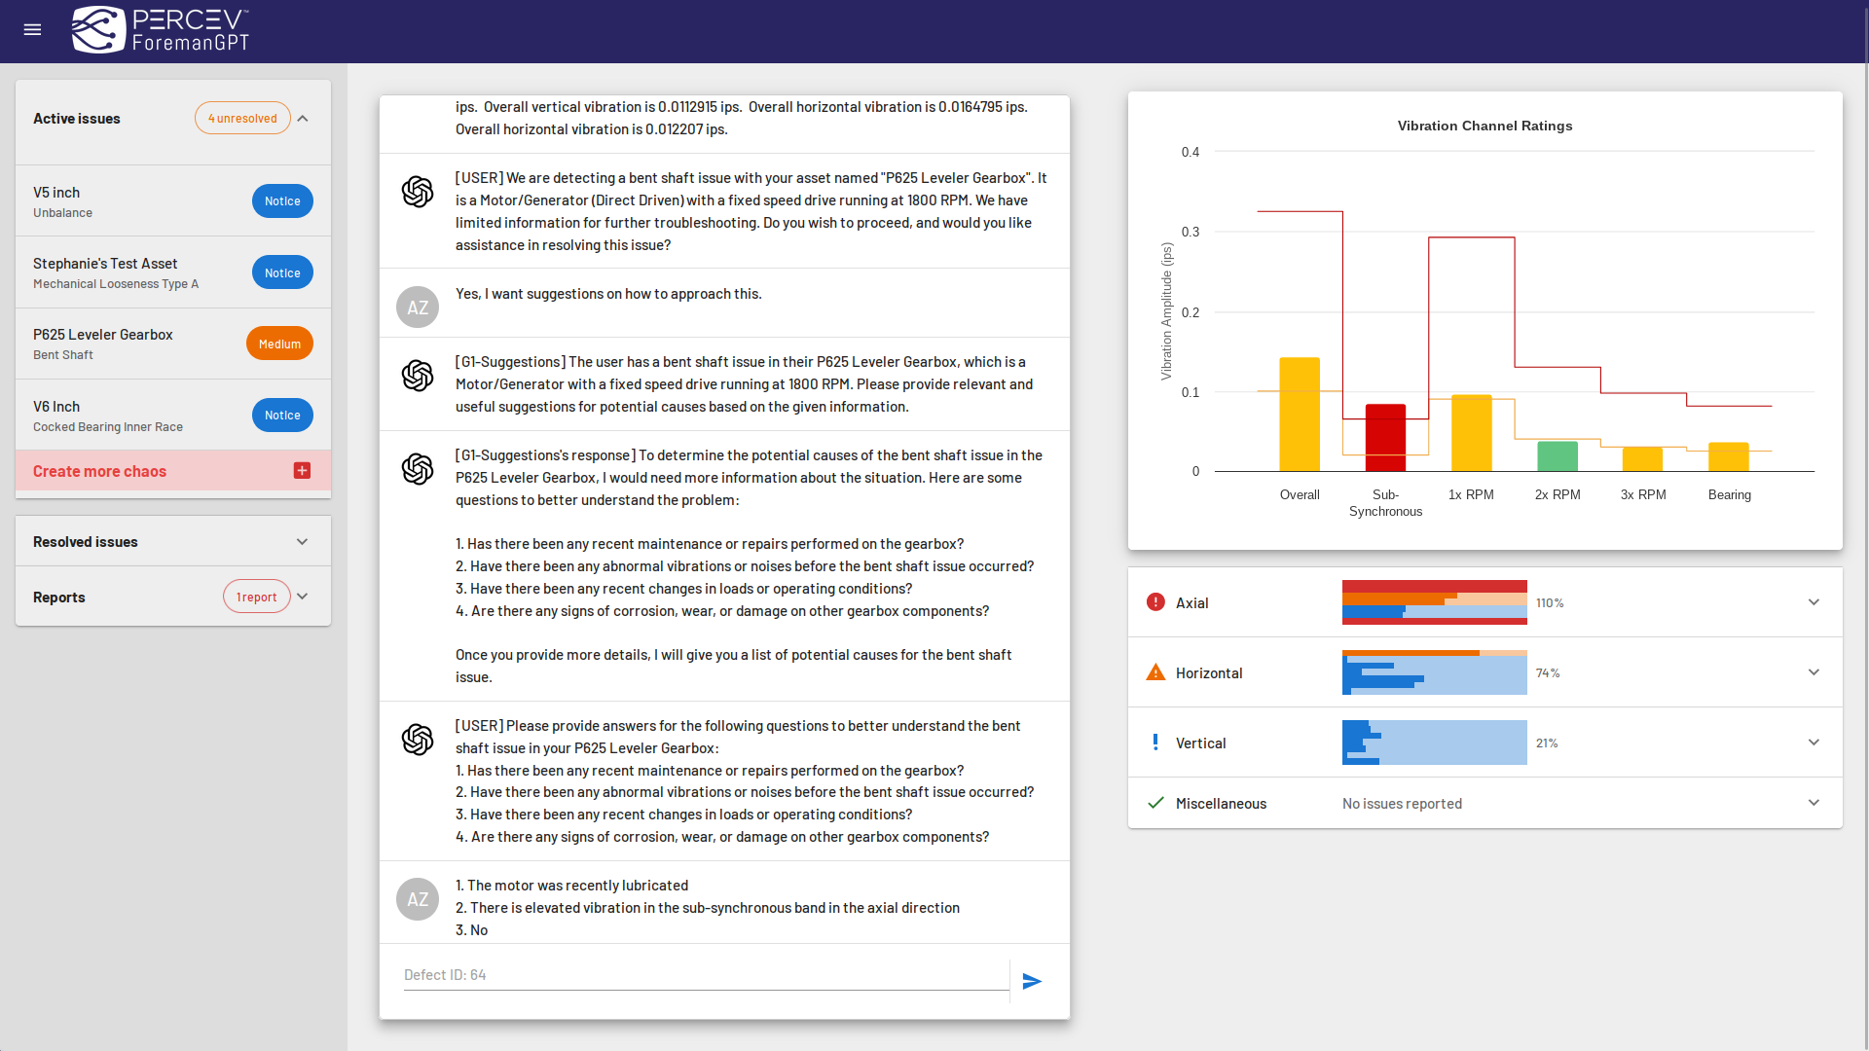Expand the Reports section chevron

pos(303,597)
